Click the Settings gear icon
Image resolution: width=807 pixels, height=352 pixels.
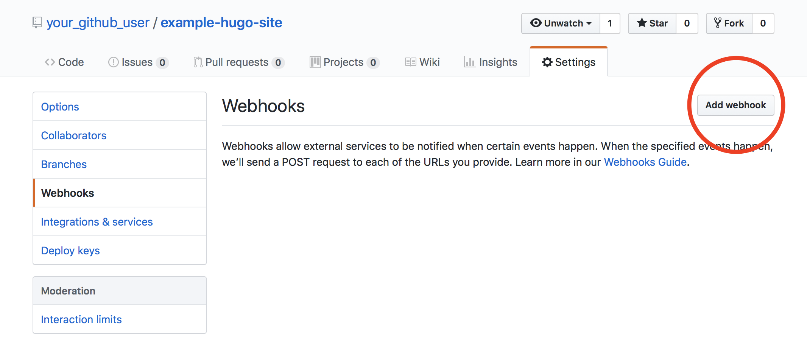coord(547,62)
